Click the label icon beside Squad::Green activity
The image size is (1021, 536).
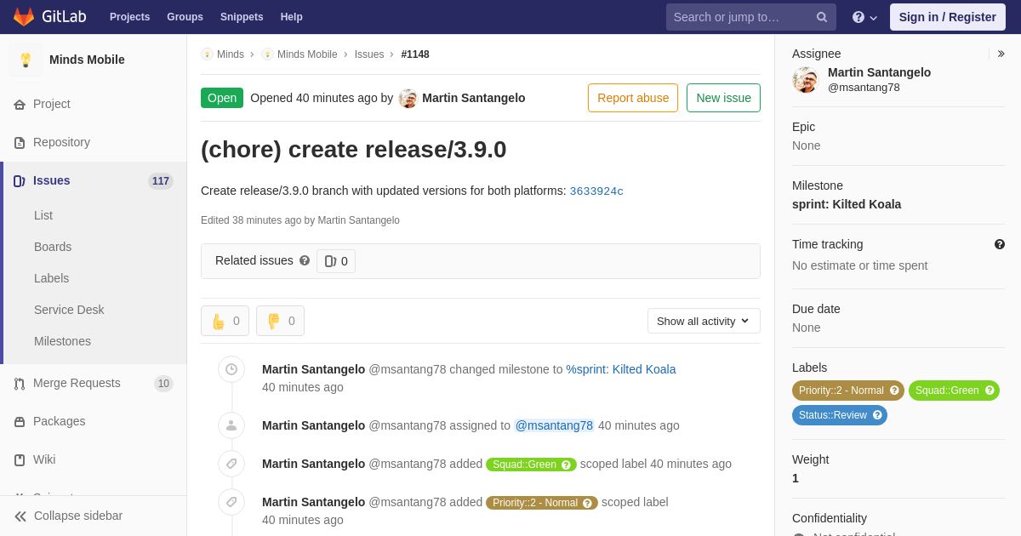pyautogui.click(x=231, y=464)
